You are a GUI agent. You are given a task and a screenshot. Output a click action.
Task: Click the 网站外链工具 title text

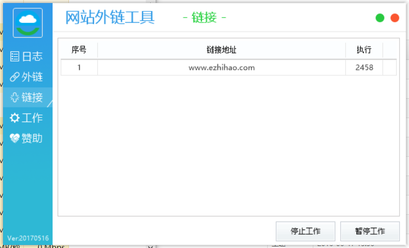(110, 17)
